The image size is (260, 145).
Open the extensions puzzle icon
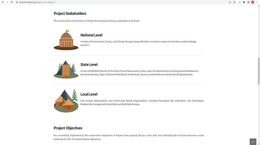coord(244,2)
